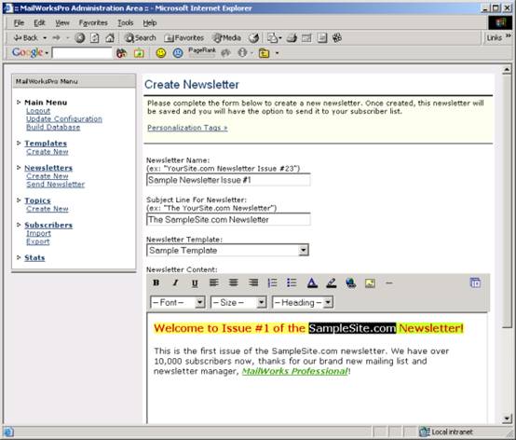
Task: Click the Subject Line input field
Action: pyautogui.click(x=228, y=220)
